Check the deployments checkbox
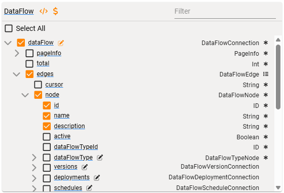This screenshot has width=284, height=193. coord(47,178)
